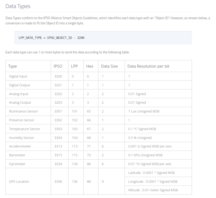Select the GPS Location cell
The width and height of the screenshot is (216, 198).
[19, 181]
